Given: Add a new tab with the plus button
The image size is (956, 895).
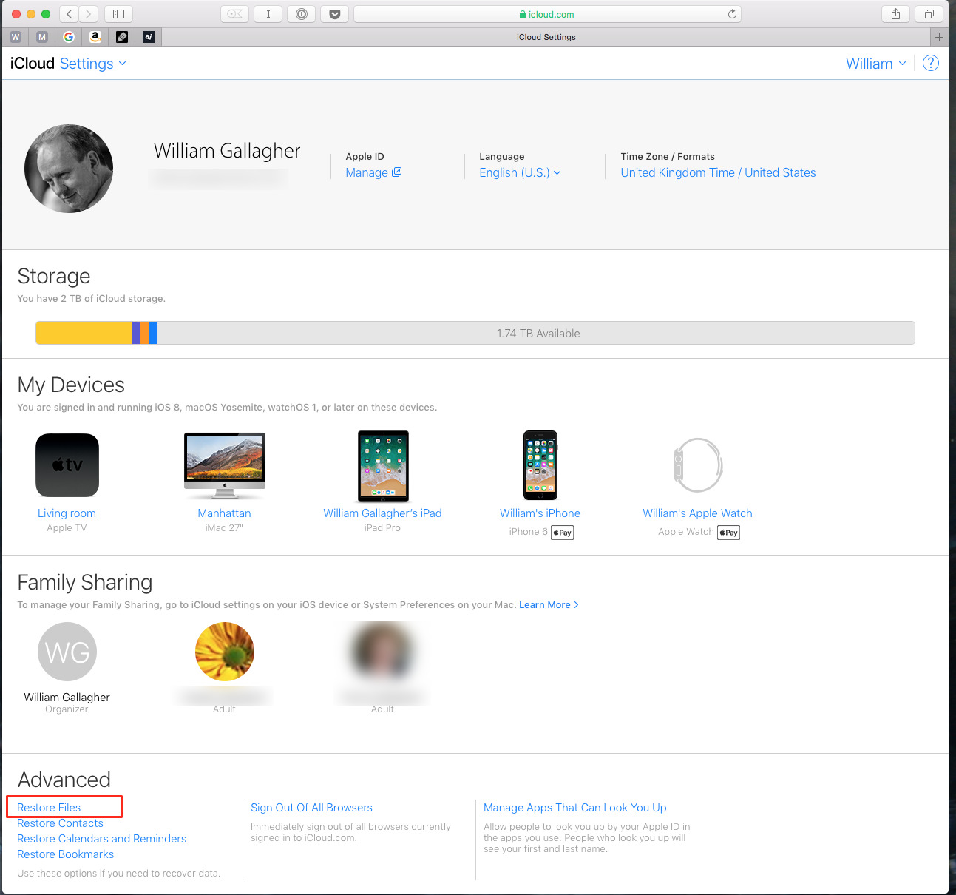Looking at the screenshot, I should pos(939,37).
